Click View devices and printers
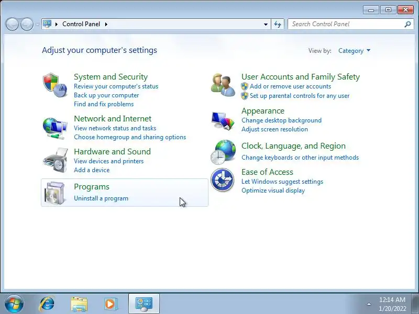419x314 pixels. (108, 161)
